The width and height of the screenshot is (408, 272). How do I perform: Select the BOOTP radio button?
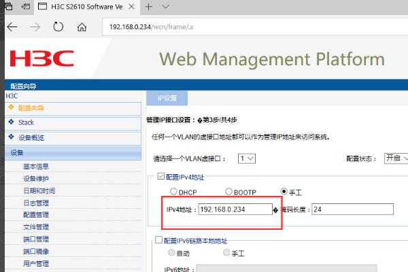228,192
